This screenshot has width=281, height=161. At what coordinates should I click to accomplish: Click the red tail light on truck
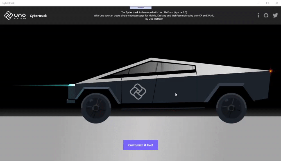[x=271, y=71]
